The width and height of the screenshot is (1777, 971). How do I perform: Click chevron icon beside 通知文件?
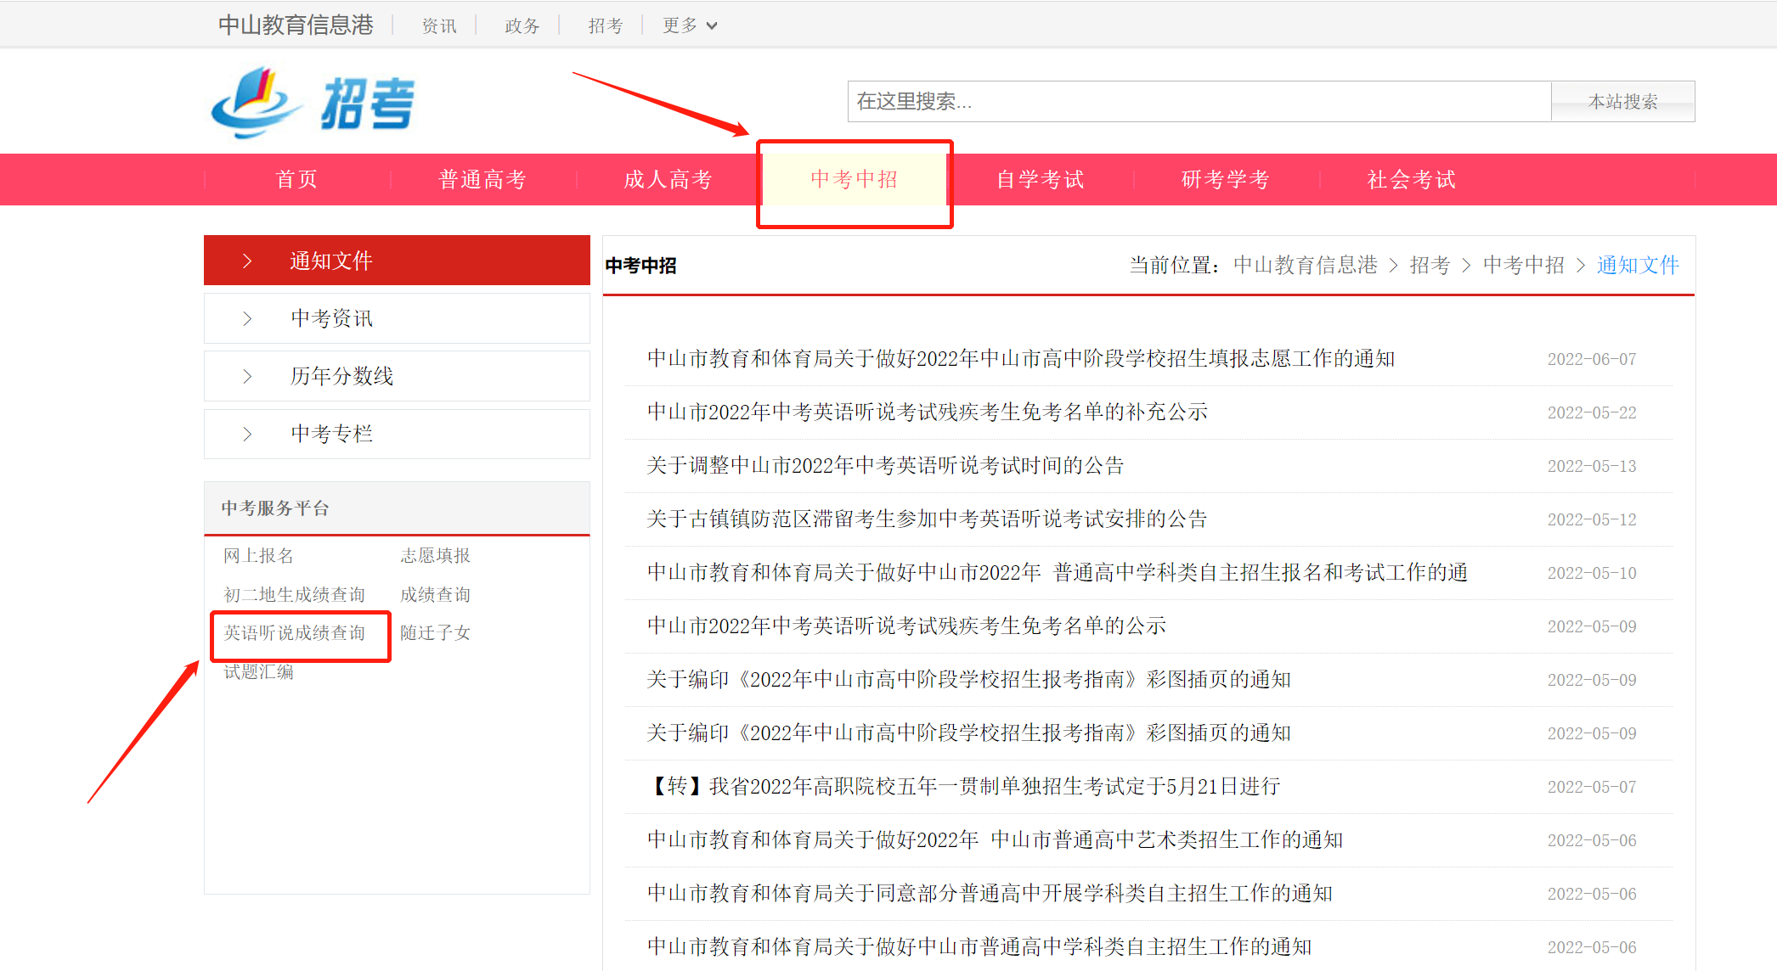[x=247, y=261]
